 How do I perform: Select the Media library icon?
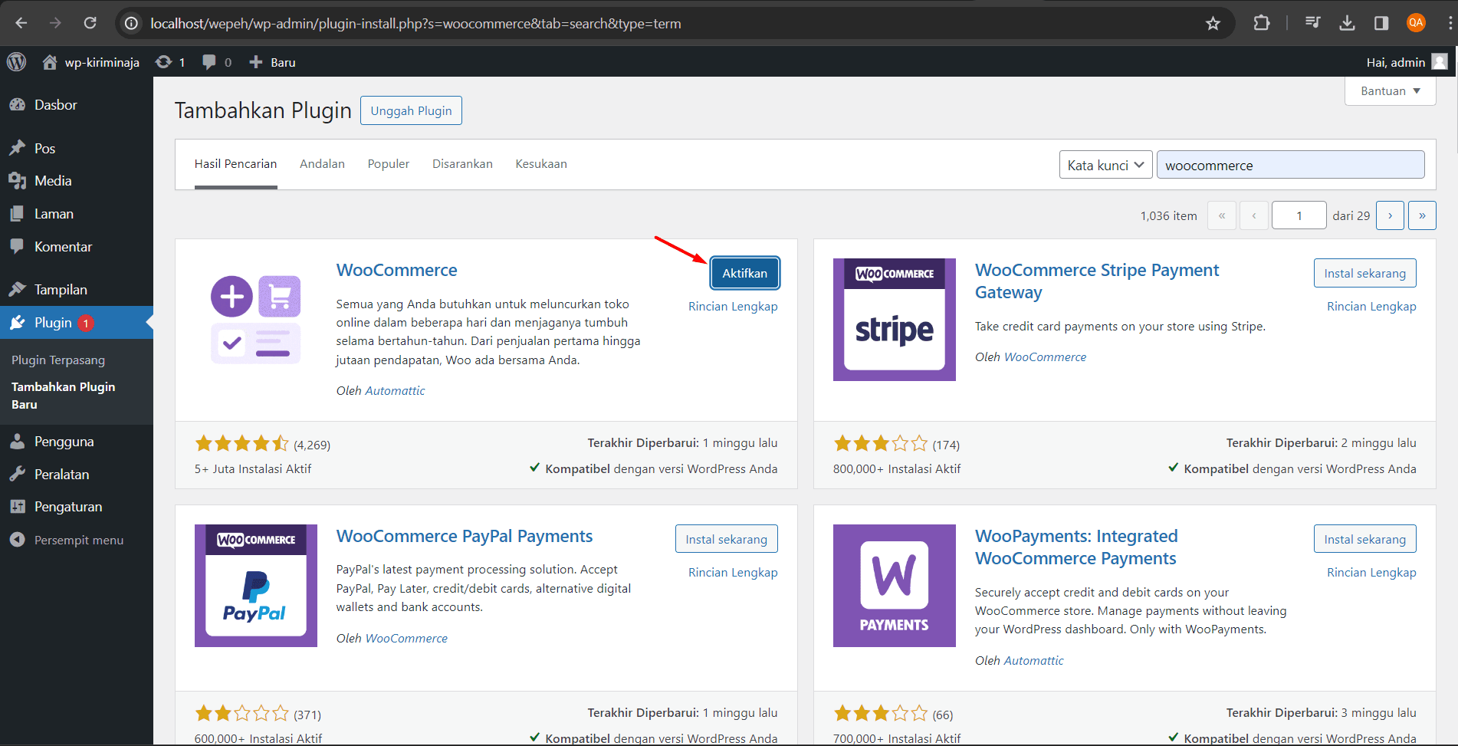click(18, 181)
